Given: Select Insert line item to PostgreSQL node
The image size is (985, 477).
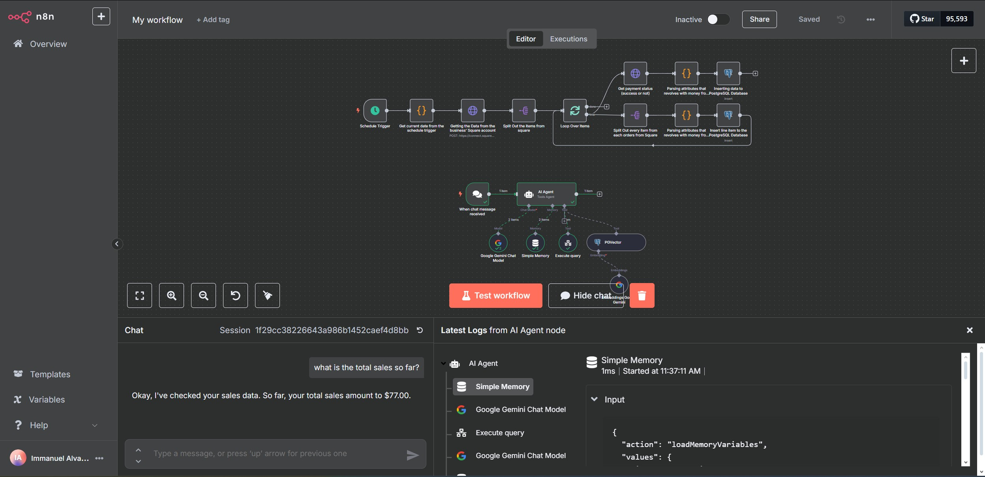Looking at the screenshot, I should click(x=728, y=115).
